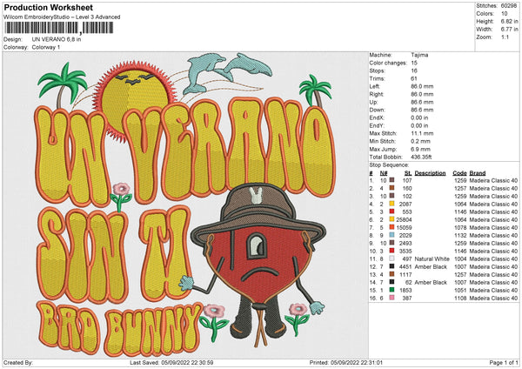Click the orange swatch in stop row 7
The width and height of the screenshot is (522, 369).
tap(391, 227)
